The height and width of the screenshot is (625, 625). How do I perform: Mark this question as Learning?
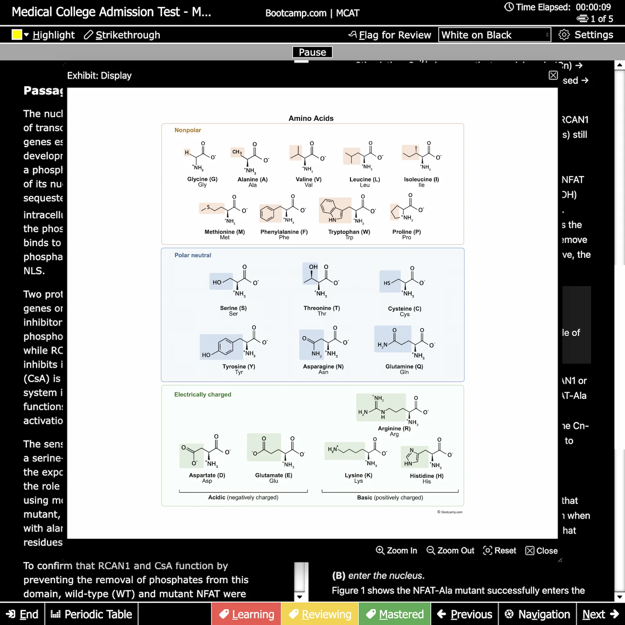246,614
